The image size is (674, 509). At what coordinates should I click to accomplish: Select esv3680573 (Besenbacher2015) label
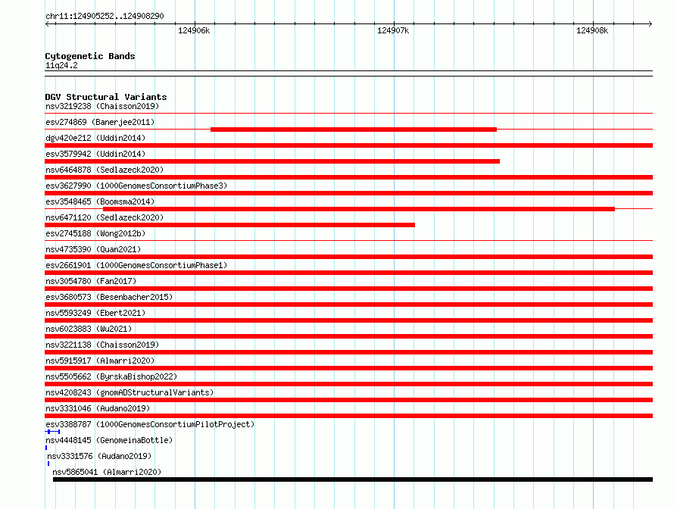tap(109, 297)
